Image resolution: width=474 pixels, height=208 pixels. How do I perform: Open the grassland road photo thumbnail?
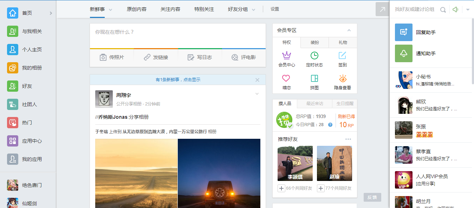(x=136, y=173)
